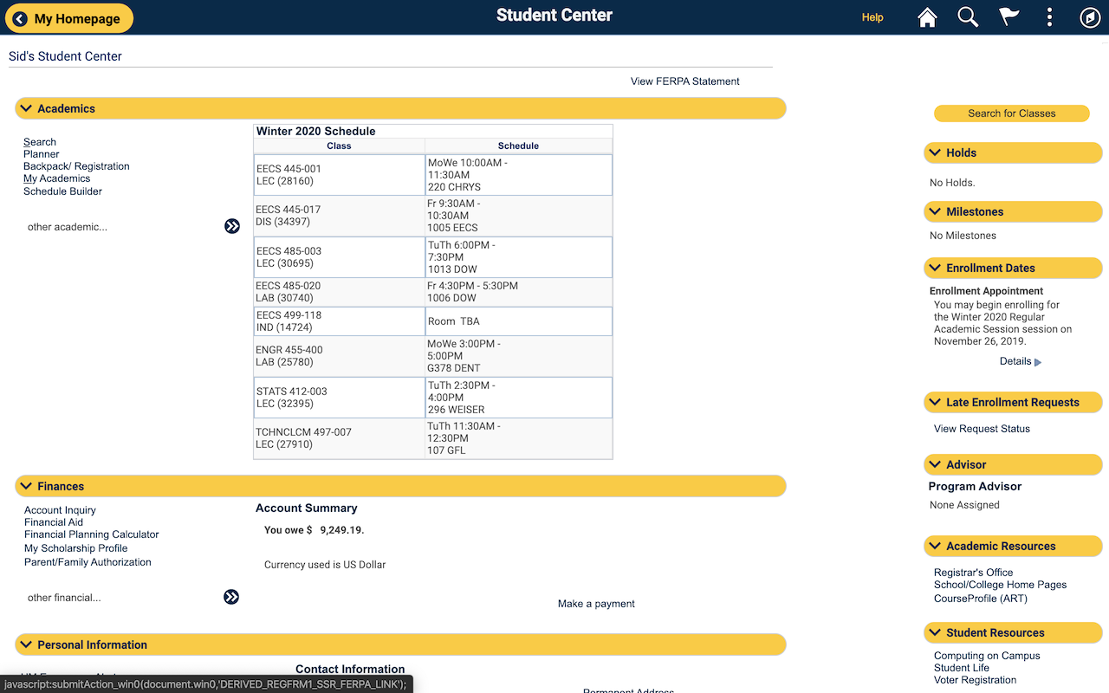Collapse the Finances section
The width and height of the screenshot is (1109, 693).
pos(27,486)
